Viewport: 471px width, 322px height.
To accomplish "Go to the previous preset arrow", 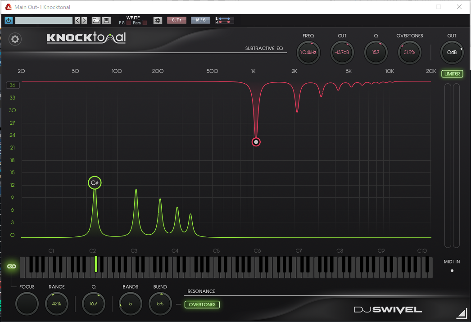I will pyautogui.click(x=77, y=20).
